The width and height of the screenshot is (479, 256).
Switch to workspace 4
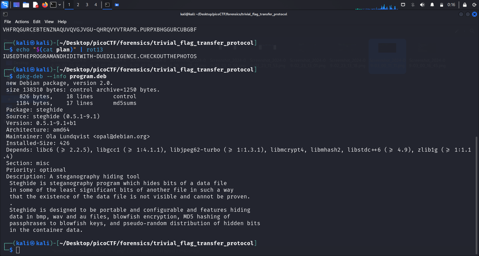click(x=96, y=5)
